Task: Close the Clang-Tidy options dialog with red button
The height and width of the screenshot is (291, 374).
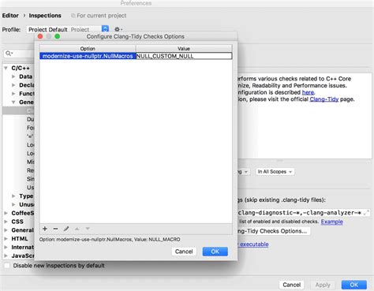Action: click(40, 36)
